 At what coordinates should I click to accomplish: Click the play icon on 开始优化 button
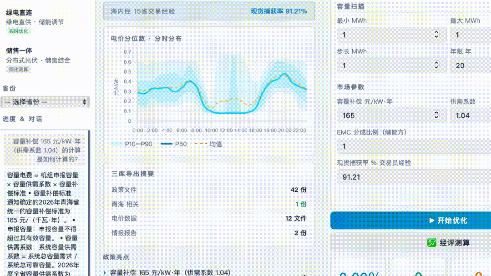click(432, 220)
